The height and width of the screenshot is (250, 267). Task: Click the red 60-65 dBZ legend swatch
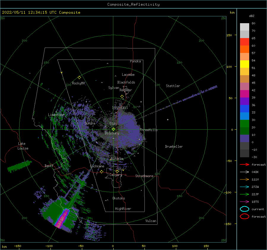click(x=244, y=42)
